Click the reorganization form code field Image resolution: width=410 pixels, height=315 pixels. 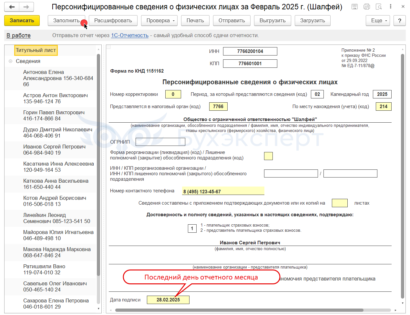coord(268,156)
